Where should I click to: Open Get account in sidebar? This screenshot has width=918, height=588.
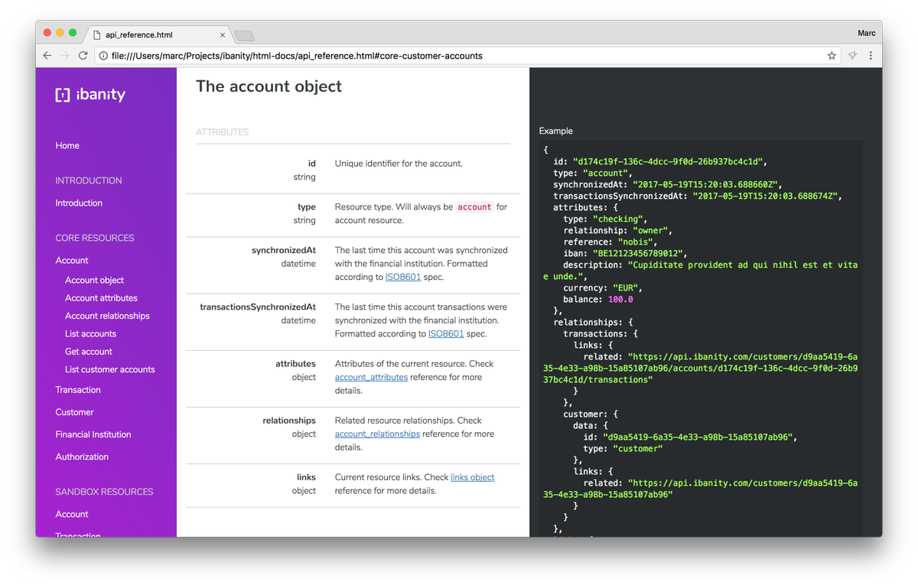tap(89, 351)
